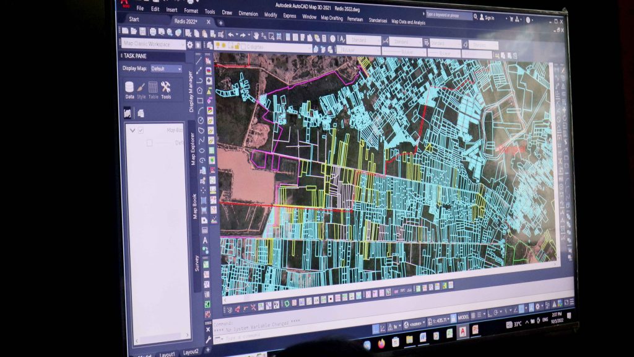634x357 pixels.
Task: Click the Workspace settings gear icon
Action: (x=190, y=45)
